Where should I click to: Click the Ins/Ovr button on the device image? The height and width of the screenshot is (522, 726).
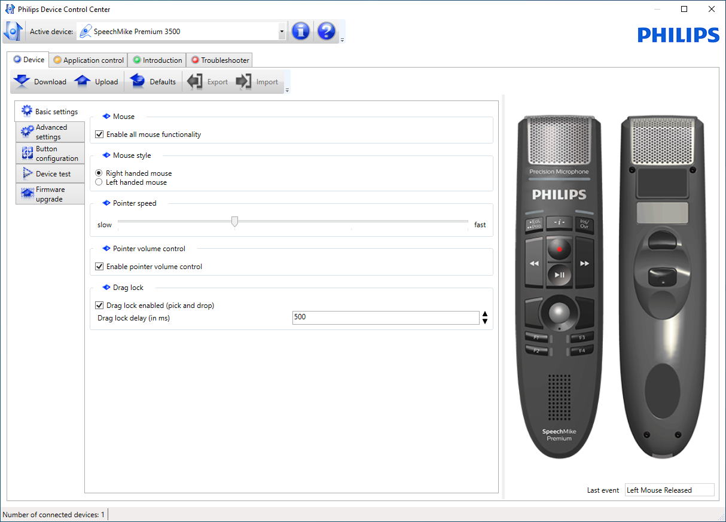coord(585,224)
